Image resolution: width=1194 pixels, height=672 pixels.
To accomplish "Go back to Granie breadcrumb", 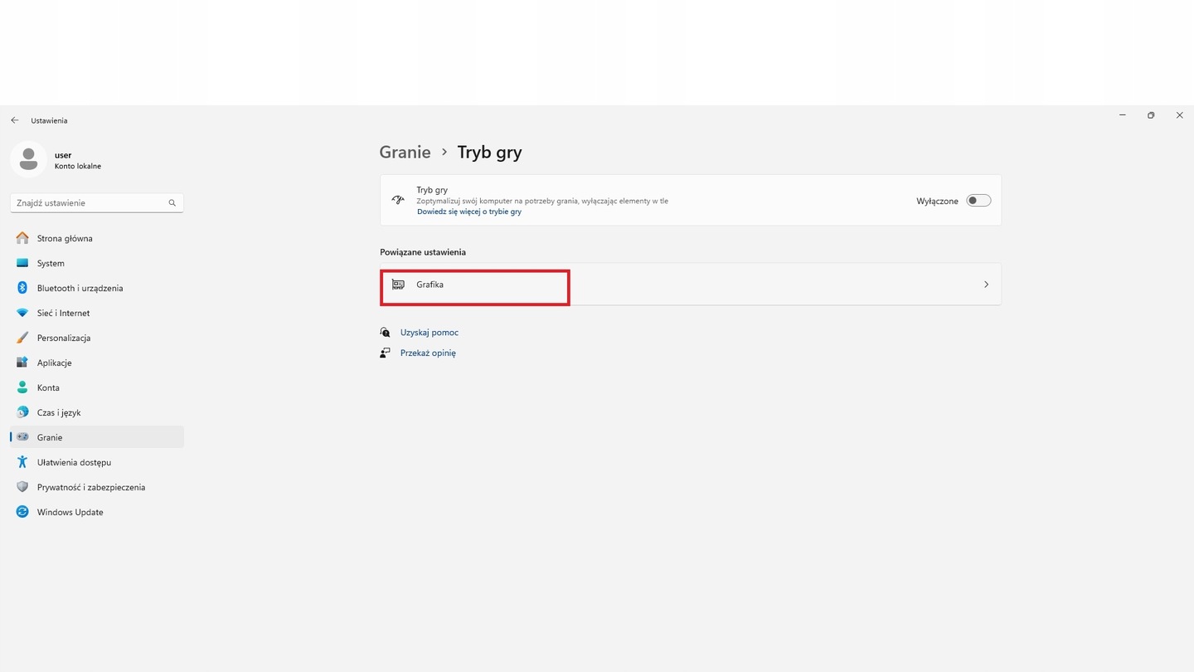I will [x=405, y=152].
